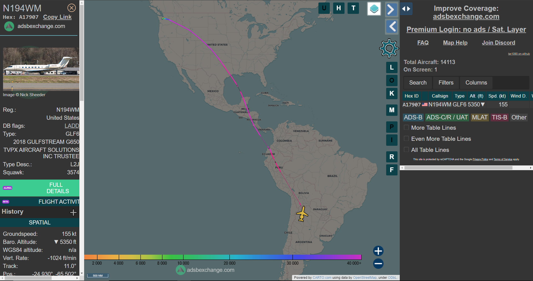This screenshot has height=281, width=533.
Task: Toggle the TIS-B source filter
Action: (499, 117)
